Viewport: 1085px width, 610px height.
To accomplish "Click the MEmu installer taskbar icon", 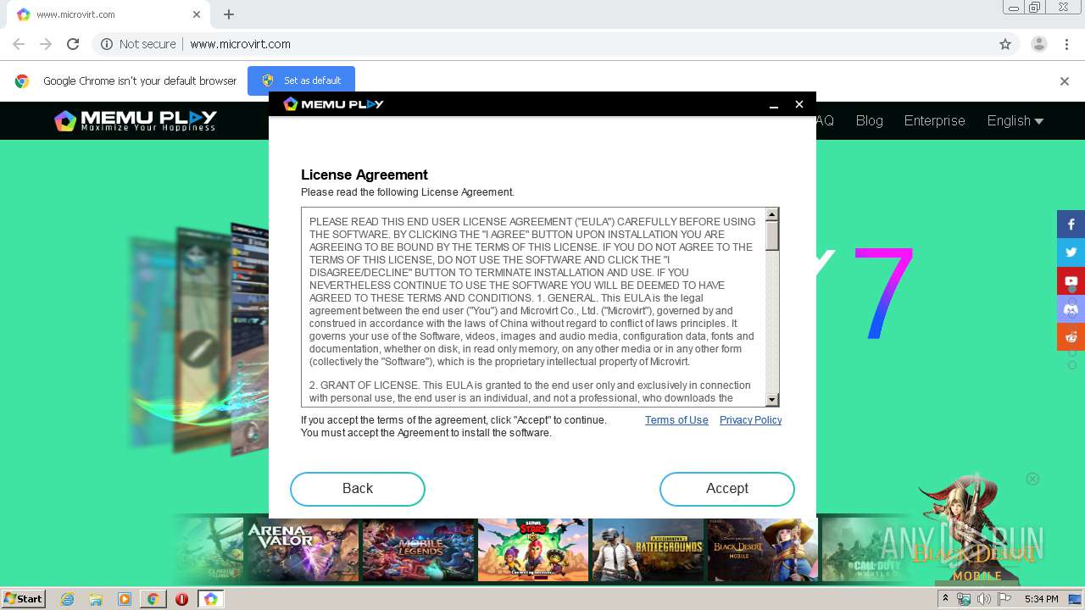I will click(210, 599).
